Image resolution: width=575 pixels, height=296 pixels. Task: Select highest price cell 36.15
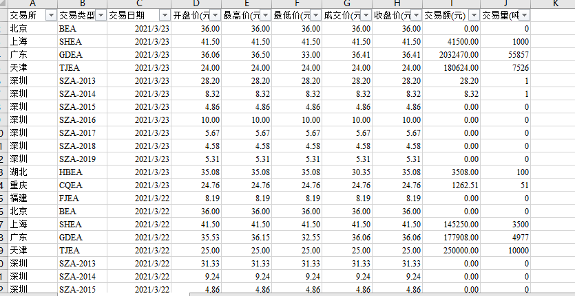click(x=247, y=238)
